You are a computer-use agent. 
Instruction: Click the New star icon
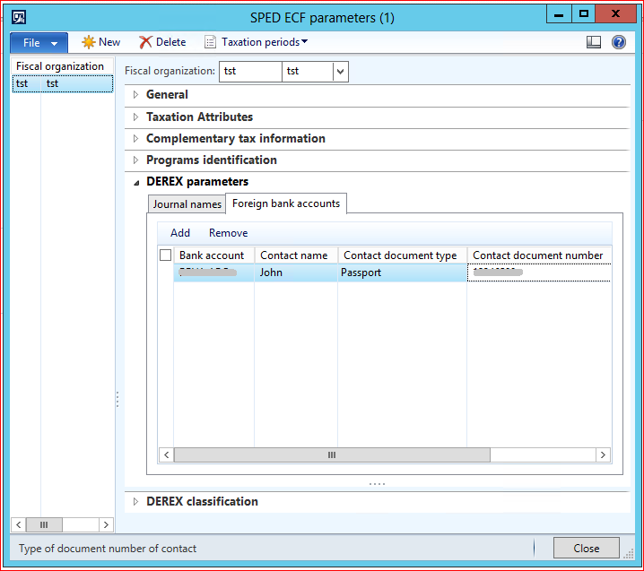click(x=88, y=42)
